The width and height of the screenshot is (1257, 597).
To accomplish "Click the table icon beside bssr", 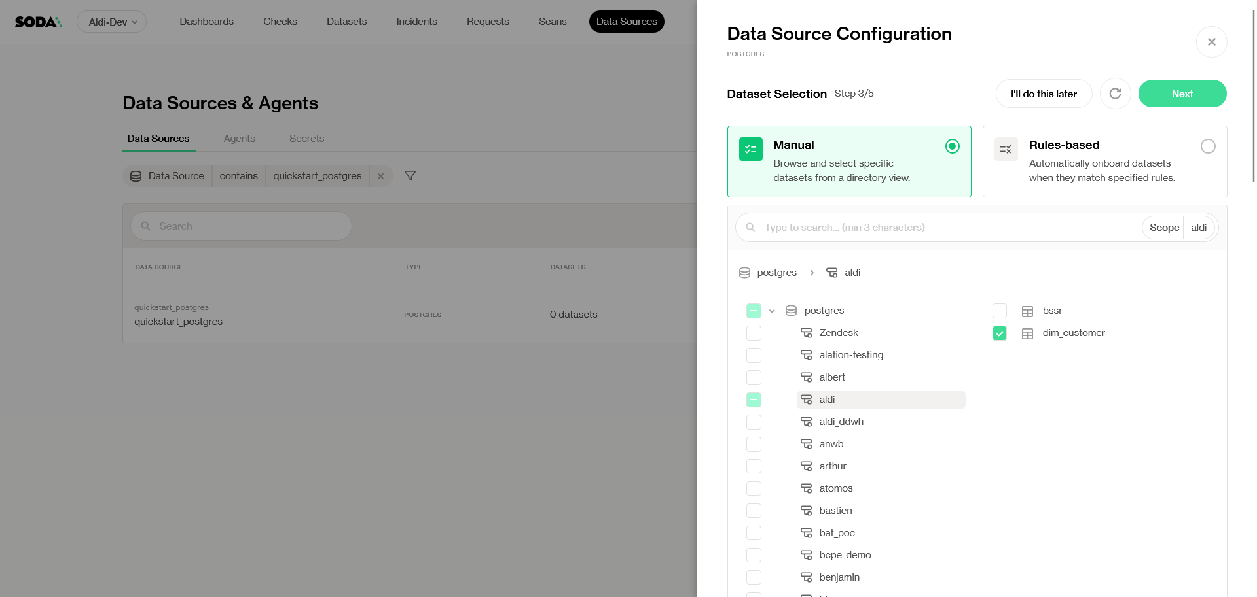I will 1027,311.
